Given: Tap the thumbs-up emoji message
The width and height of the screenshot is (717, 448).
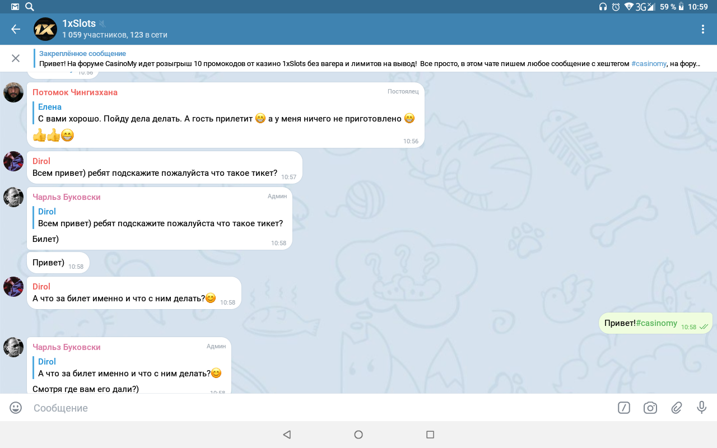Looking at the screenshot, I should point(53,135).
